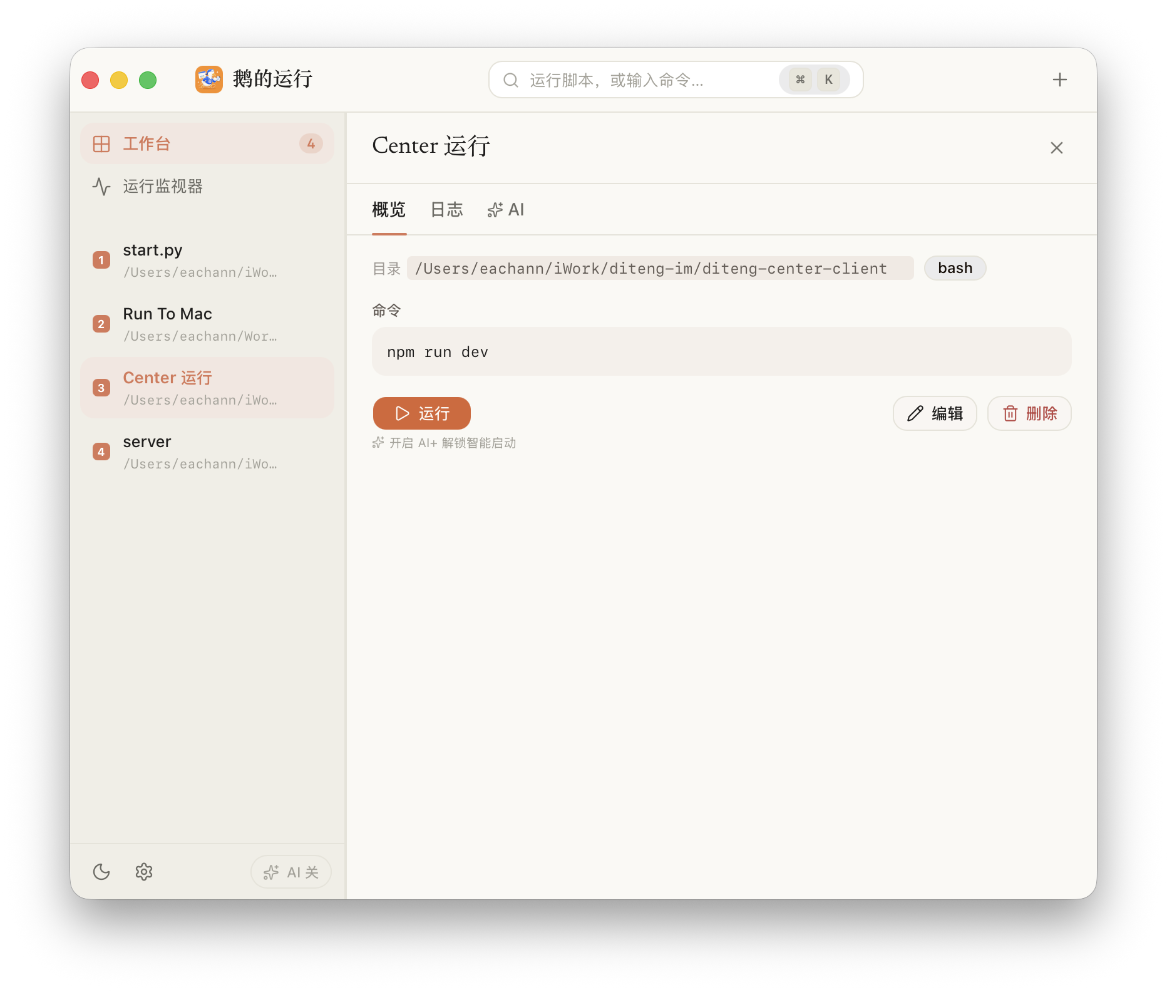Click Run To Mac path /Users/eachann/Wor…
This screenshot has height=992, width=1167.
pyautogui.click(x=200, y=336)
